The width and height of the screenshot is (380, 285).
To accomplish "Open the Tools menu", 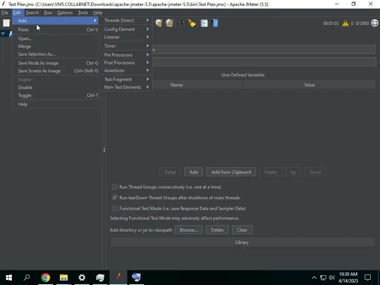I will 83,13.
